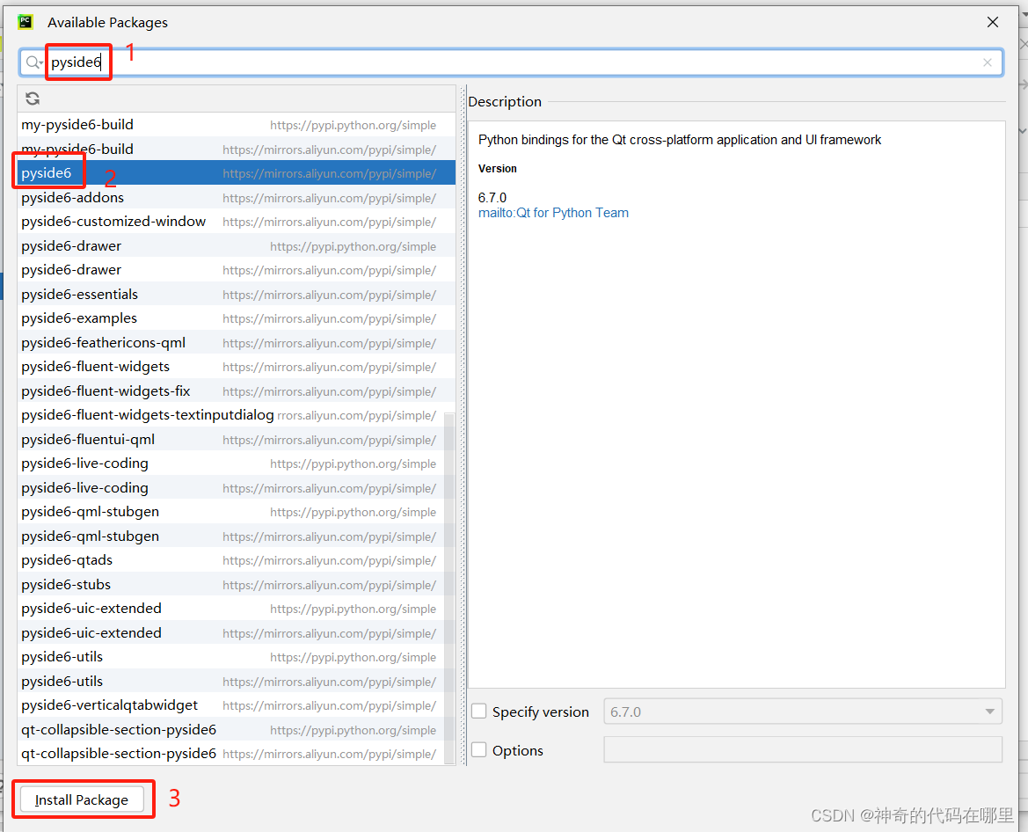This screenshot has width=1028, height=832.
Task: Clear the pyside6 search text
Action: pos(987,62)
